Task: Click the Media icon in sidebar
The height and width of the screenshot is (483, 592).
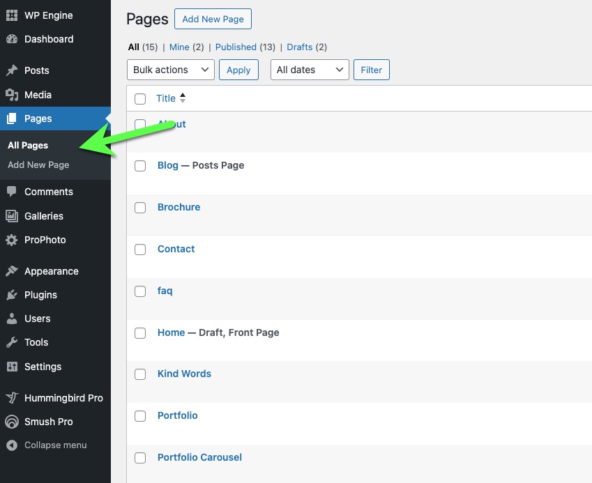Action: click(12, 95)
